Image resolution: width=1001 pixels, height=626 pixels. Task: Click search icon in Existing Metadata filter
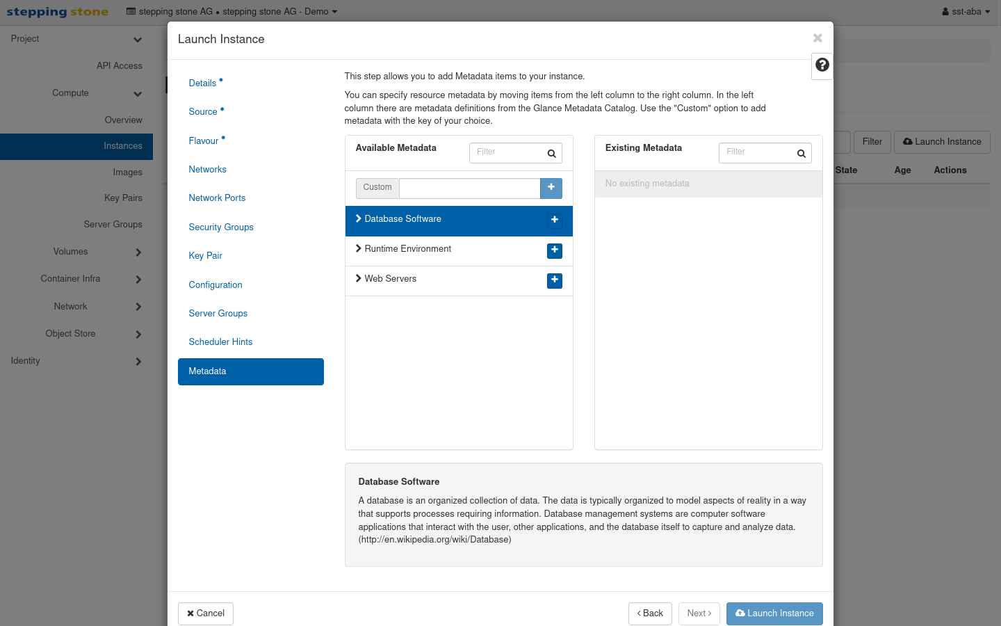tap(801, 154)
